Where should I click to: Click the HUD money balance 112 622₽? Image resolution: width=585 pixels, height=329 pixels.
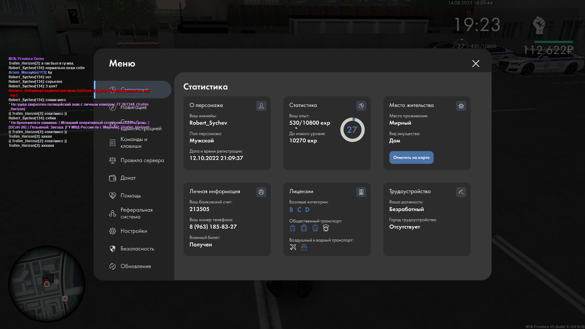click(x=548, y=50)
